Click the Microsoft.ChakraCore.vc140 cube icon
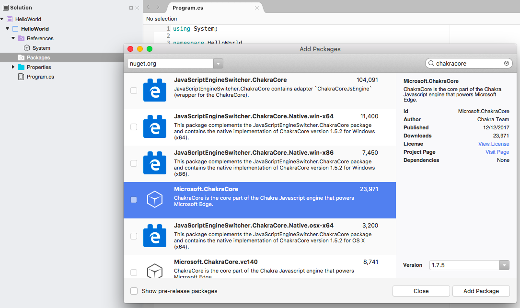 point(154,271)
